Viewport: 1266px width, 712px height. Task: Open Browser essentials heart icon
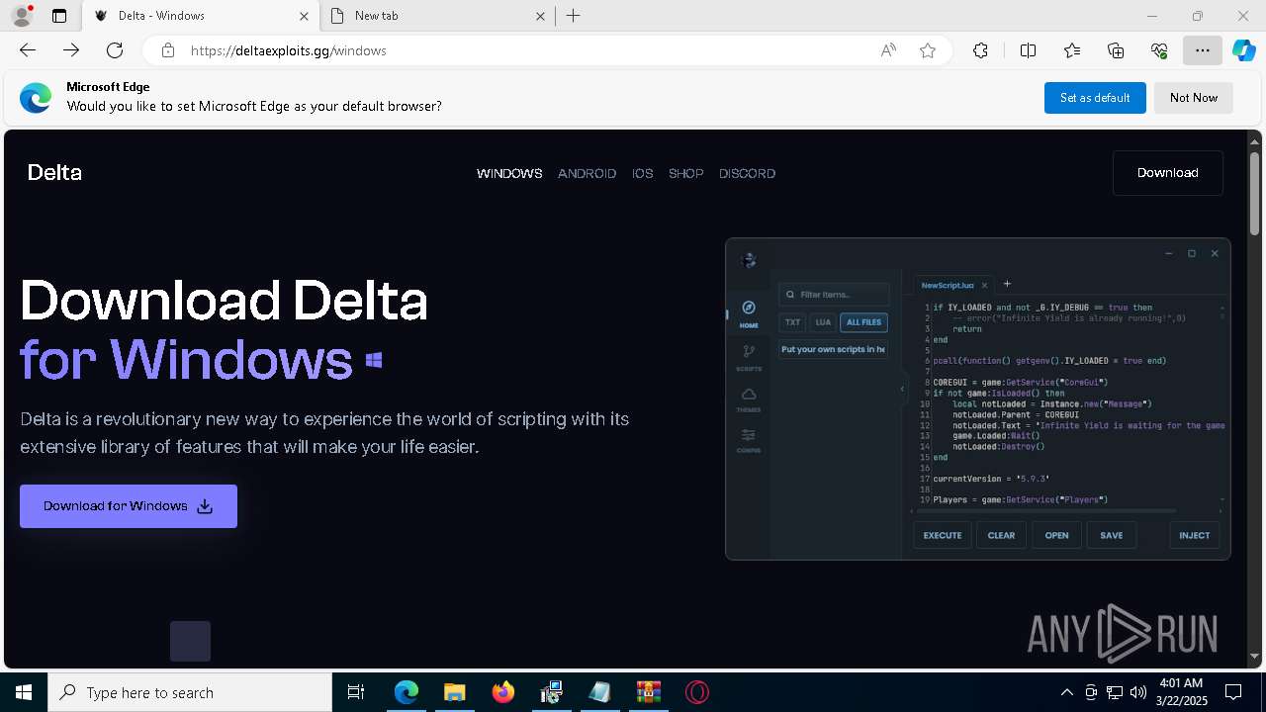(1159, 50)
